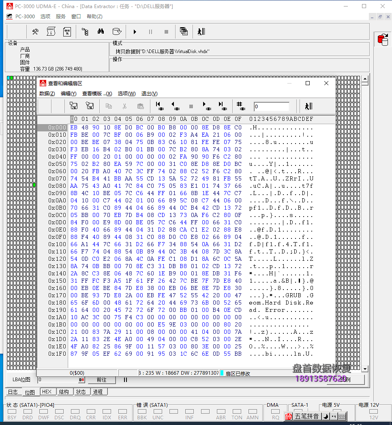Click the 0x100 row offset label
392x425 pixels.
[57, 244]
